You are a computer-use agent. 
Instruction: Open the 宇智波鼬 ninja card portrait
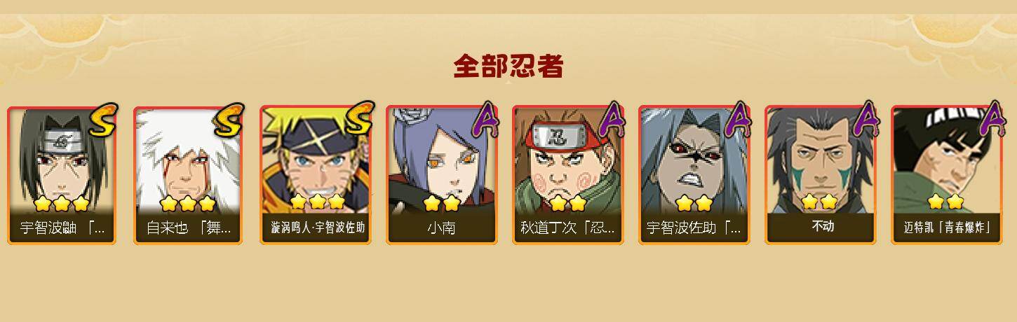click(62, 160)
